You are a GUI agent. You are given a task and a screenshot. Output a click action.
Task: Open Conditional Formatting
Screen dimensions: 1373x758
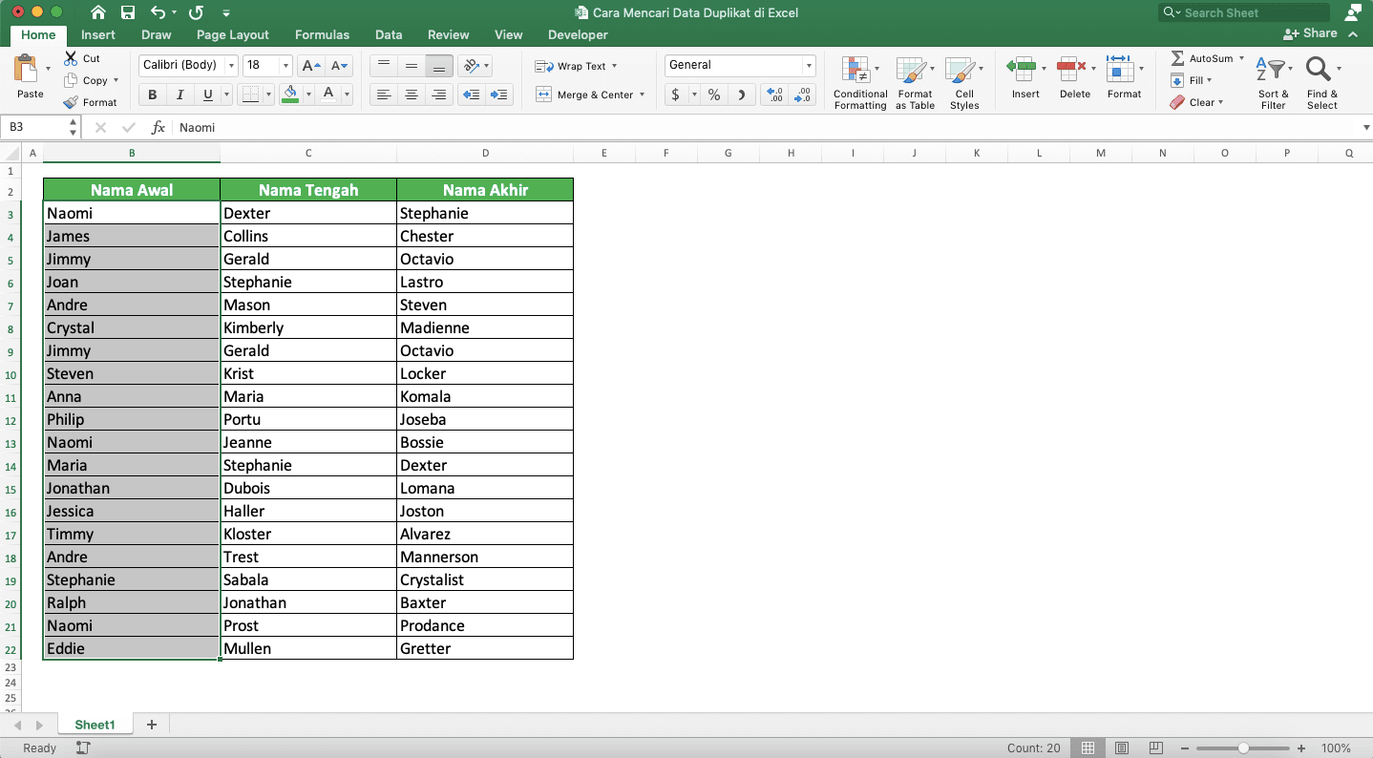click(x=860, y=82)
